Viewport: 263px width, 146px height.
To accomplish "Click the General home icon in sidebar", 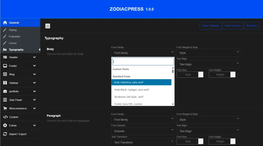I will coord(5,23).
